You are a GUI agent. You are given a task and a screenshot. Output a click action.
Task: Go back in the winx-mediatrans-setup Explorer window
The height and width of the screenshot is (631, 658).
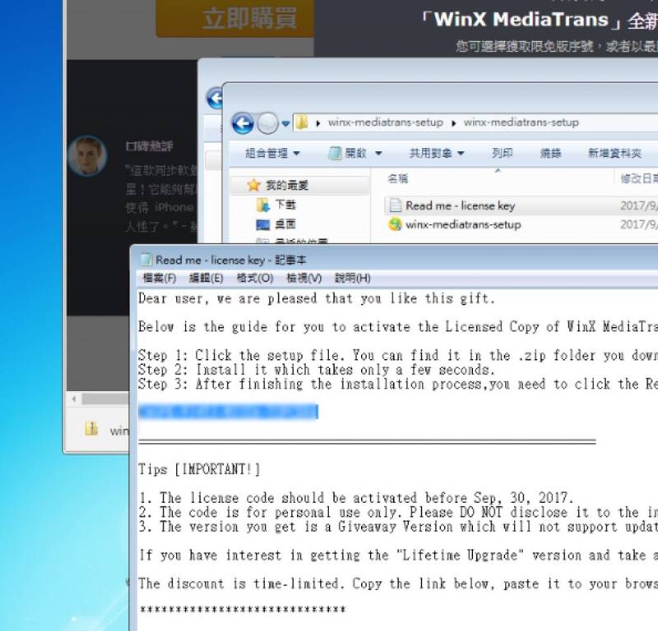242,123
